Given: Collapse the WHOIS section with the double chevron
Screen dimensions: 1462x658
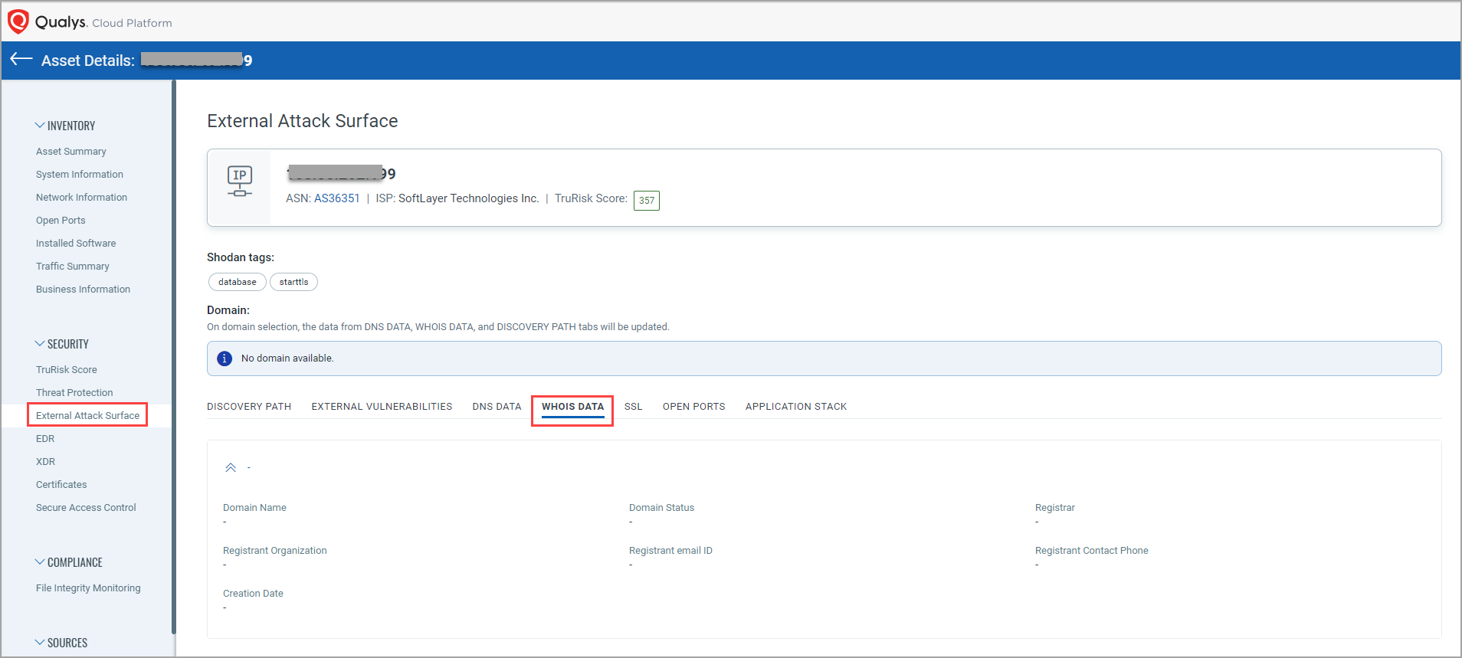Looking at the screenshot, I should pyautogui.click(x=231, y=467).
